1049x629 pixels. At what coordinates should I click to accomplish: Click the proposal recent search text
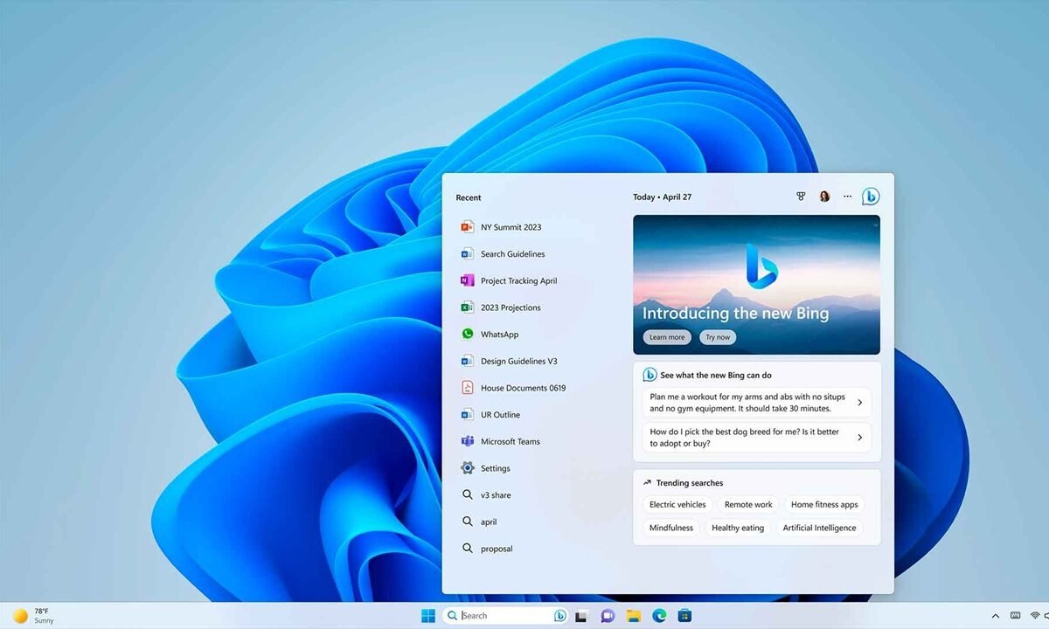coord(497,549)
